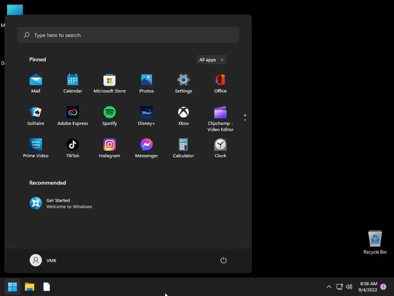394x296 pixels.
Task: Launch the Xbox app
Action: [x=184, y=116]
